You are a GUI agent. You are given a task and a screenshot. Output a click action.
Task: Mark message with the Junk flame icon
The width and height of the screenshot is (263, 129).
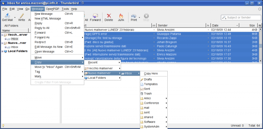pyautogui.click(x=121, y=16)
